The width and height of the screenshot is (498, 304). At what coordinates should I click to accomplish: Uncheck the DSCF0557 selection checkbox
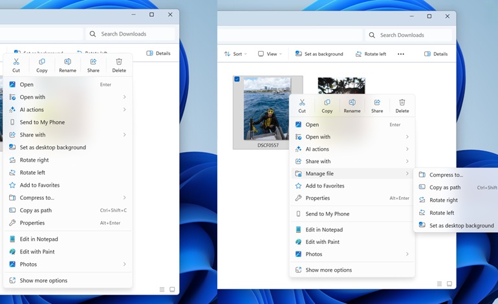point(237,79)
